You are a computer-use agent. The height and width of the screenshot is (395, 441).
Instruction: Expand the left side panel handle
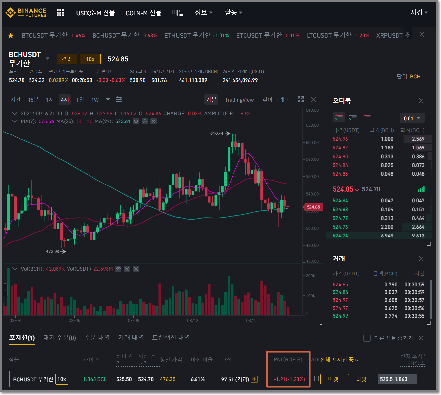click(x=5, y=290)
